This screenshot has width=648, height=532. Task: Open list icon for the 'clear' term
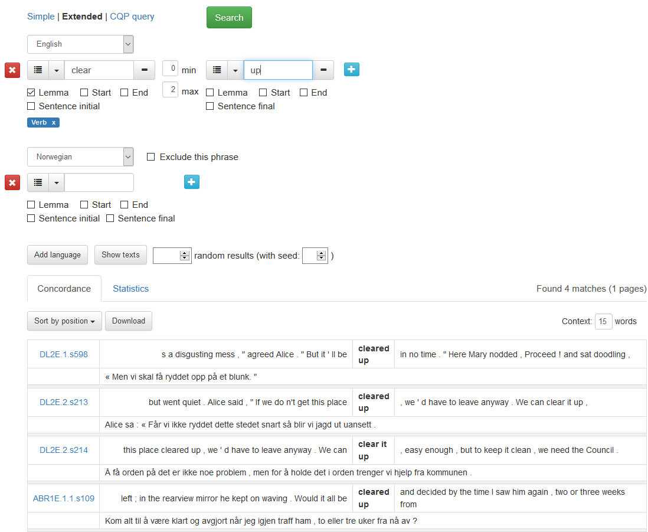pyautogui.click(x=38, y=70)
